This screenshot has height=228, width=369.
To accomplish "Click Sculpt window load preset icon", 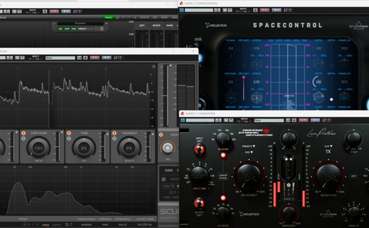I will point(17,58).
